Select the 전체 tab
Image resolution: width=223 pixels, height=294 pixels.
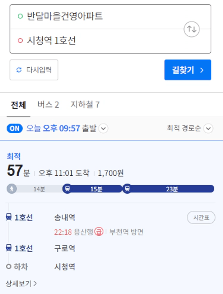pyautogui.click(x=18, y=105)
